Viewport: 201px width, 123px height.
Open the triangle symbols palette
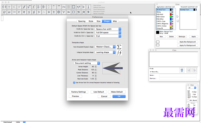pos(39,12)
